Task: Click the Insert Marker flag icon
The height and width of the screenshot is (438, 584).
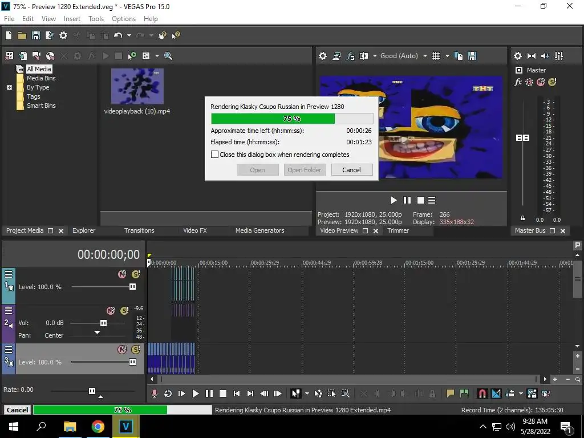Action: click(450, 394)
